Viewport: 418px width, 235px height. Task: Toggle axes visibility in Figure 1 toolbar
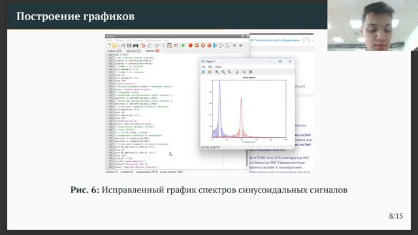point(244,72)
